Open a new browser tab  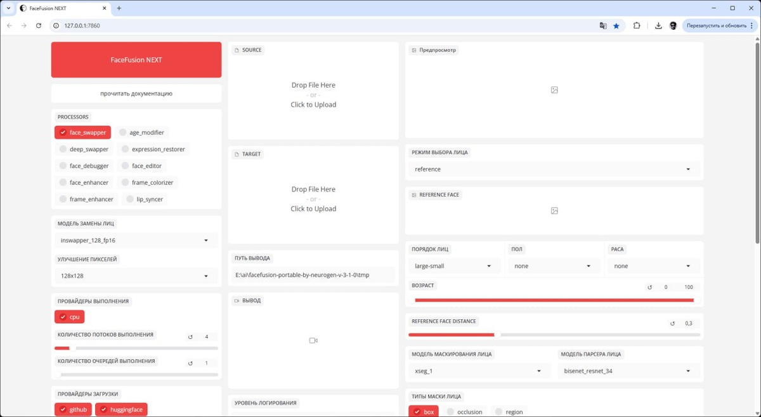tap(119, 8)
